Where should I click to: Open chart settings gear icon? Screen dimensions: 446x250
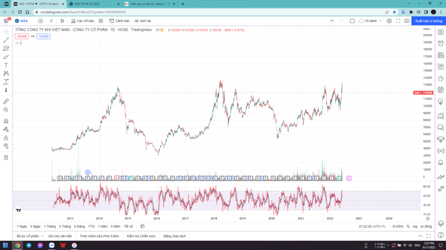389,21
